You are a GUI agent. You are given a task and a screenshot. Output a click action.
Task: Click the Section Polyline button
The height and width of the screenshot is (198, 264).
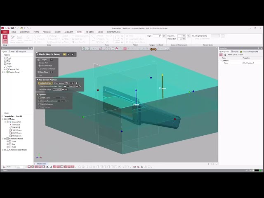click(45, 83)
